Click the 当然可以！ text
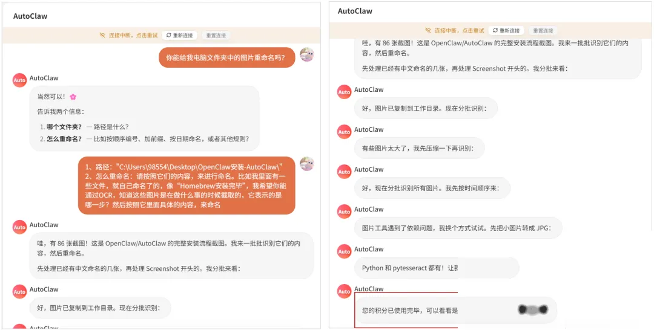 coord(52,97)
